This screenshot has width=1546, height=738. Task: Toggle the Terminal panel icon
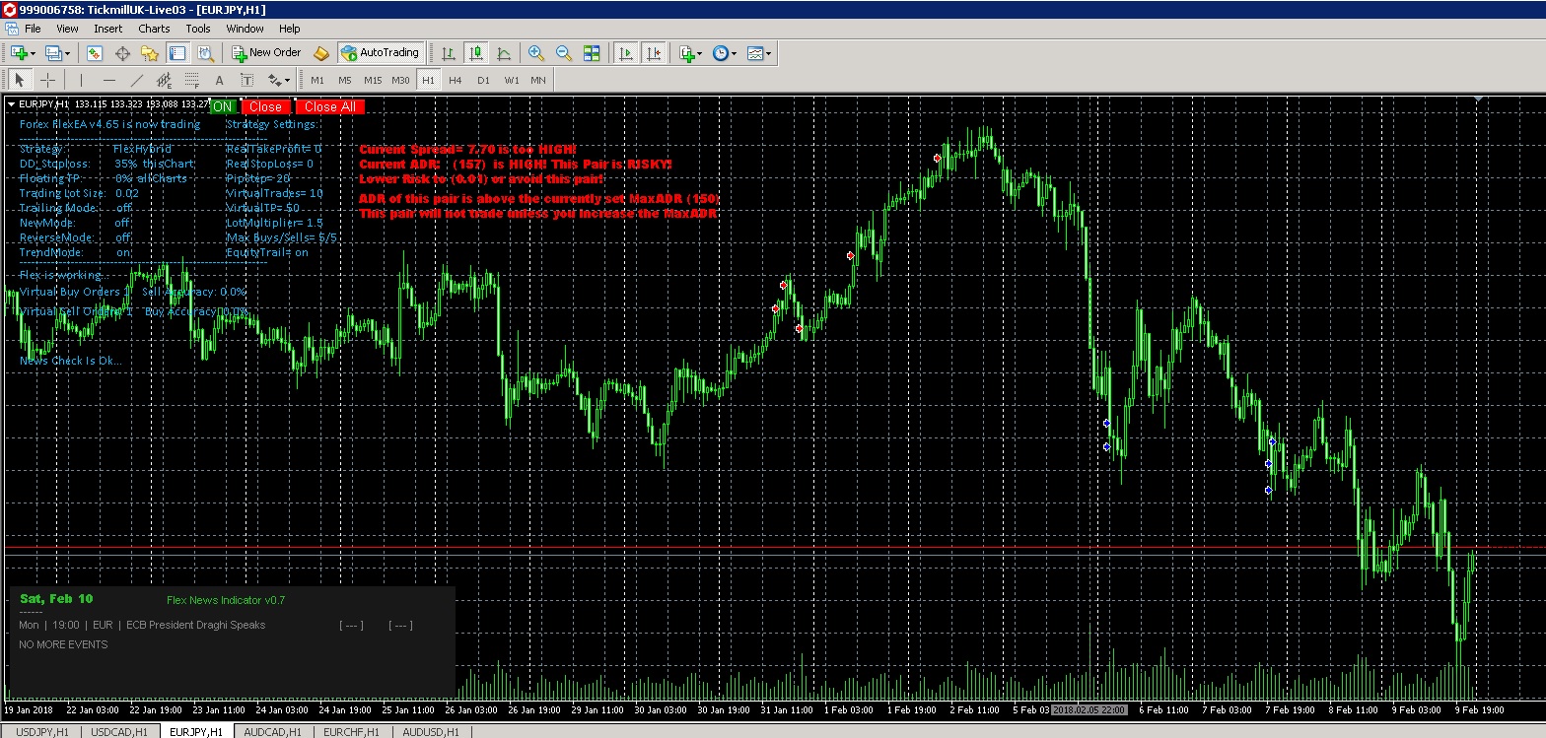point(177,53)
